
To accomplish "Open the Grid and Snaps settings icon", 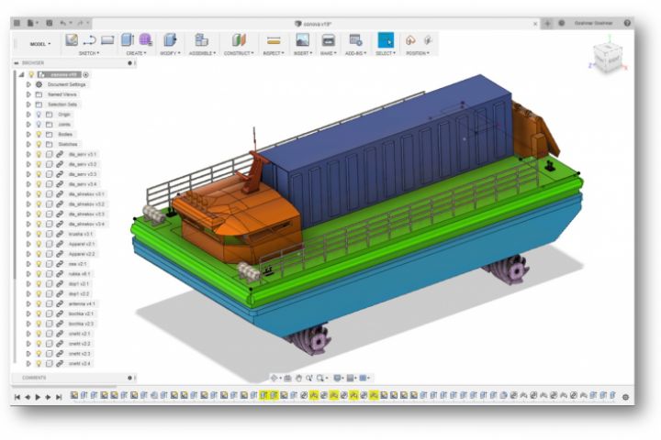I will coord(351,378).
